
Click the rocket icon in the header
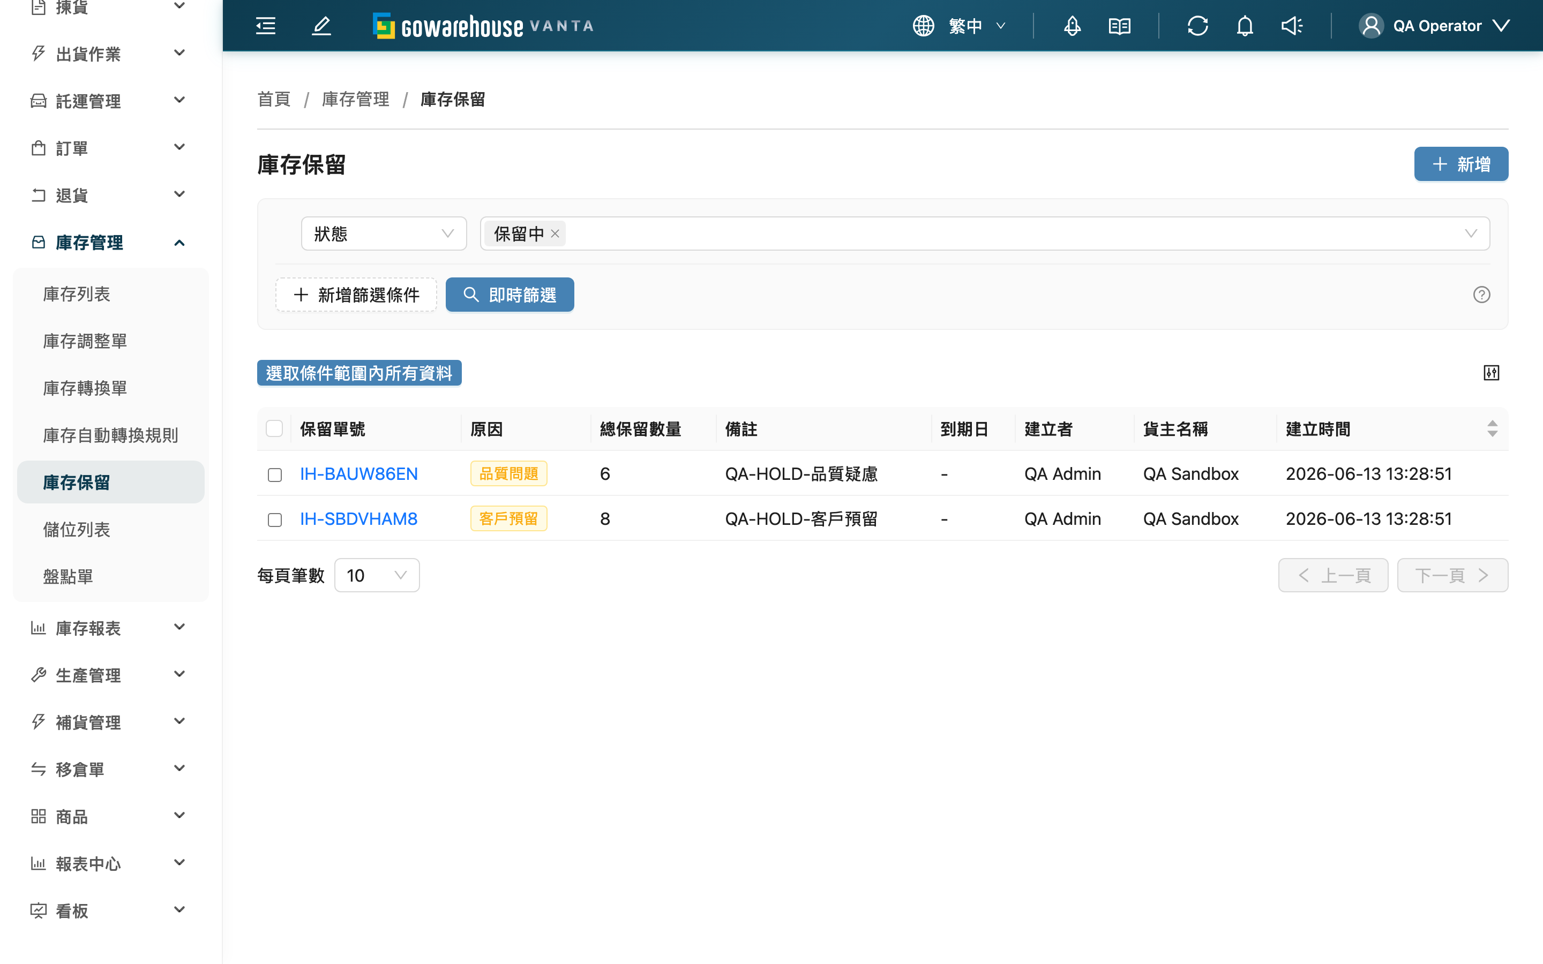tap(1073, 26)
